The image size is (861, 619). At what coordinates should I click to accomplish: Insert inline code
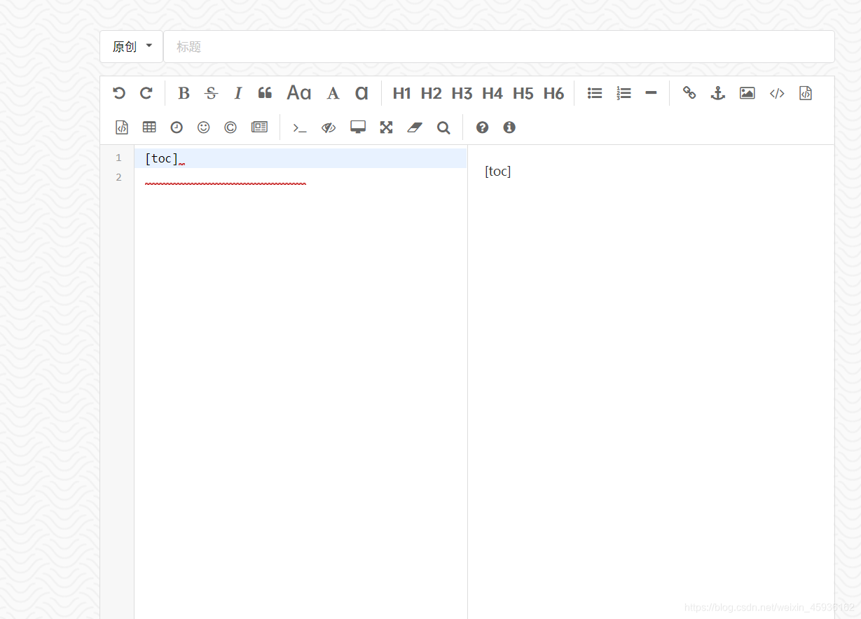[777, 93]
